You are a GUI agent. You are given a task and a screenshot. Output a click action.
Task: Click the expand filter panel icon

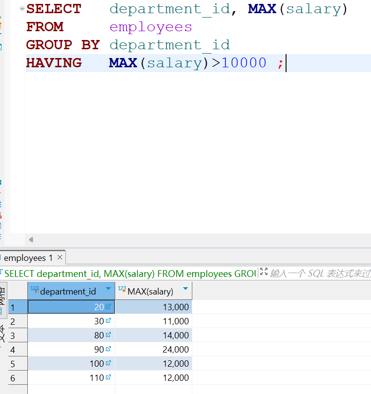point(264,273)
